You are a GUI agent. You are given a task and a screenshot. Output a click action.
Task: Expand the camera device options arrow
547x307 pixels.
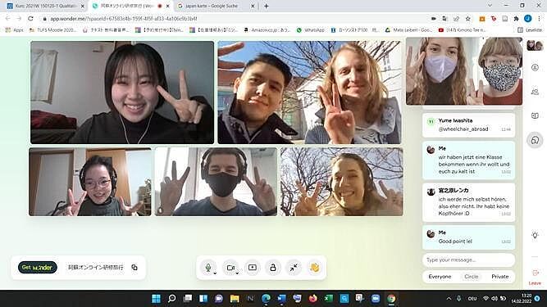coord(237,273)
